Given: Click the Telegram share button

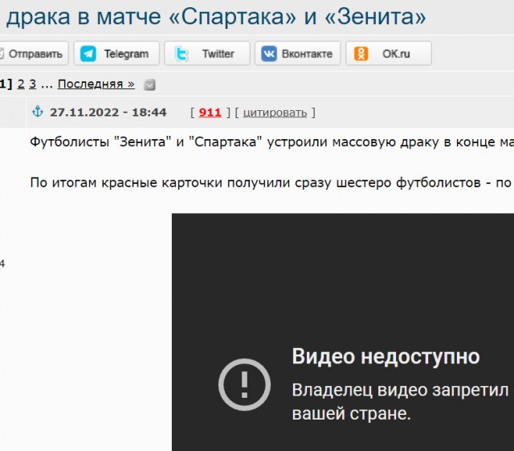Looking at the screenshot, I should 116,54.
